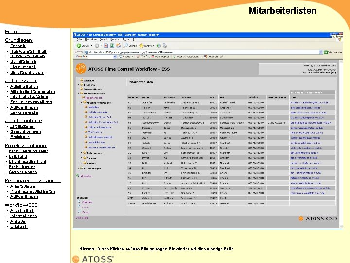Open the Fehlzeitenverwaltung link
350x263 pixels.
pos(31,102)
